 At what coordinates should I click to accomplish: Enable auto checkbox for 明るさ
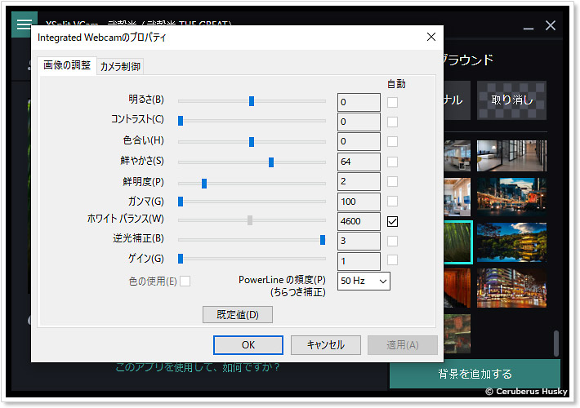click(x=392, y=102)
